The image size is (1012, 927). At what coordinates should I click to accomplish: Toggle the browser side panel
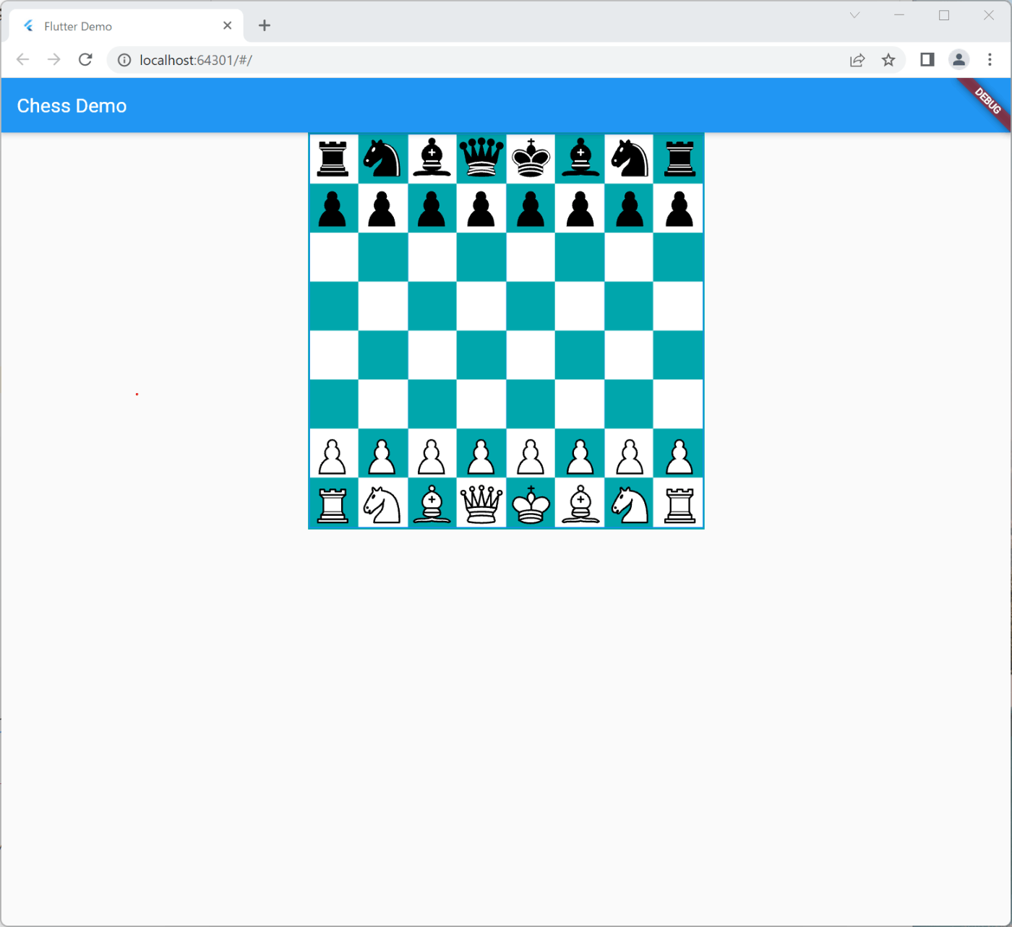[x=927, y=60]
